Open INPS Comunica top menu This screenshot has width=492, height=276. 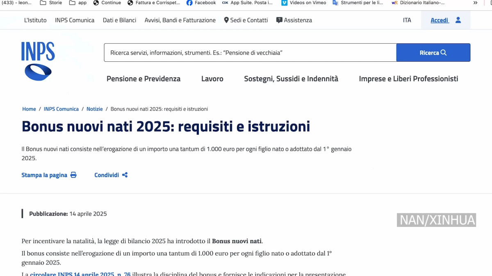(x=75, y=20)
